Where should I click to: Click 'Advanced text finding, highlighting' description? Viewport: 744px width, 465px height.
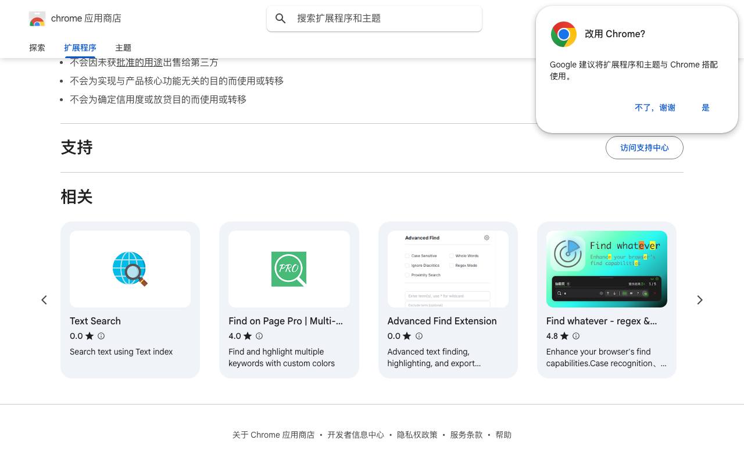[434, 357]
